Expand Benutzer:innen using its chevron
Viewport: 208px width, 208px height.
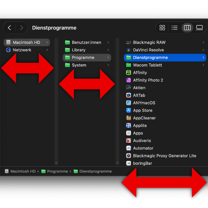[x=108, y=42]
